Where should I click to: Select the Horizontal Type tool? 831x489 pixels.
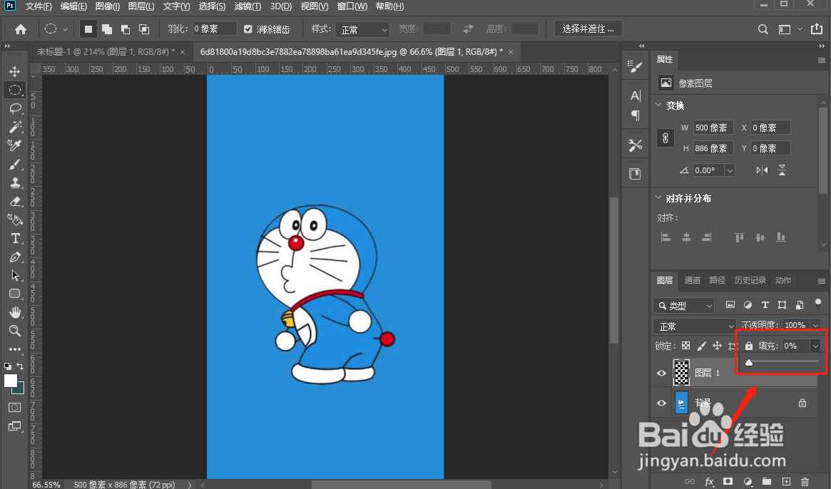[16, 238]
